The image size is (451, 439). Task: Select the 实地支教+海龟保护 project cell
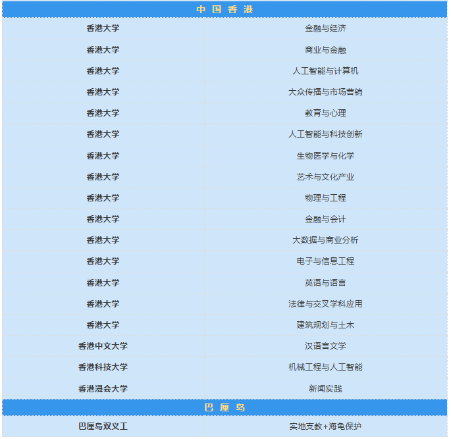click(x=325, y=426)
